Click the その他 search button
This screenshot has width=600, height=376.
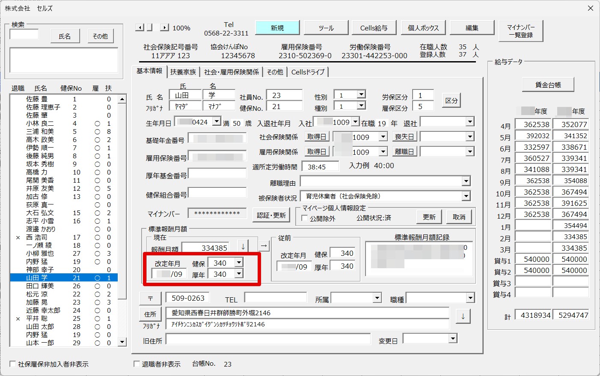pyautogui.click(x=100, y=36)
